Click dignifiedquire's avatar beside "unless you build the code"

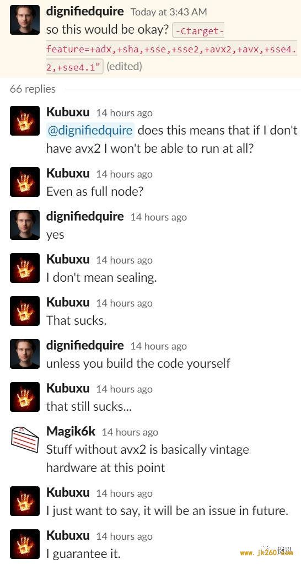25,354
